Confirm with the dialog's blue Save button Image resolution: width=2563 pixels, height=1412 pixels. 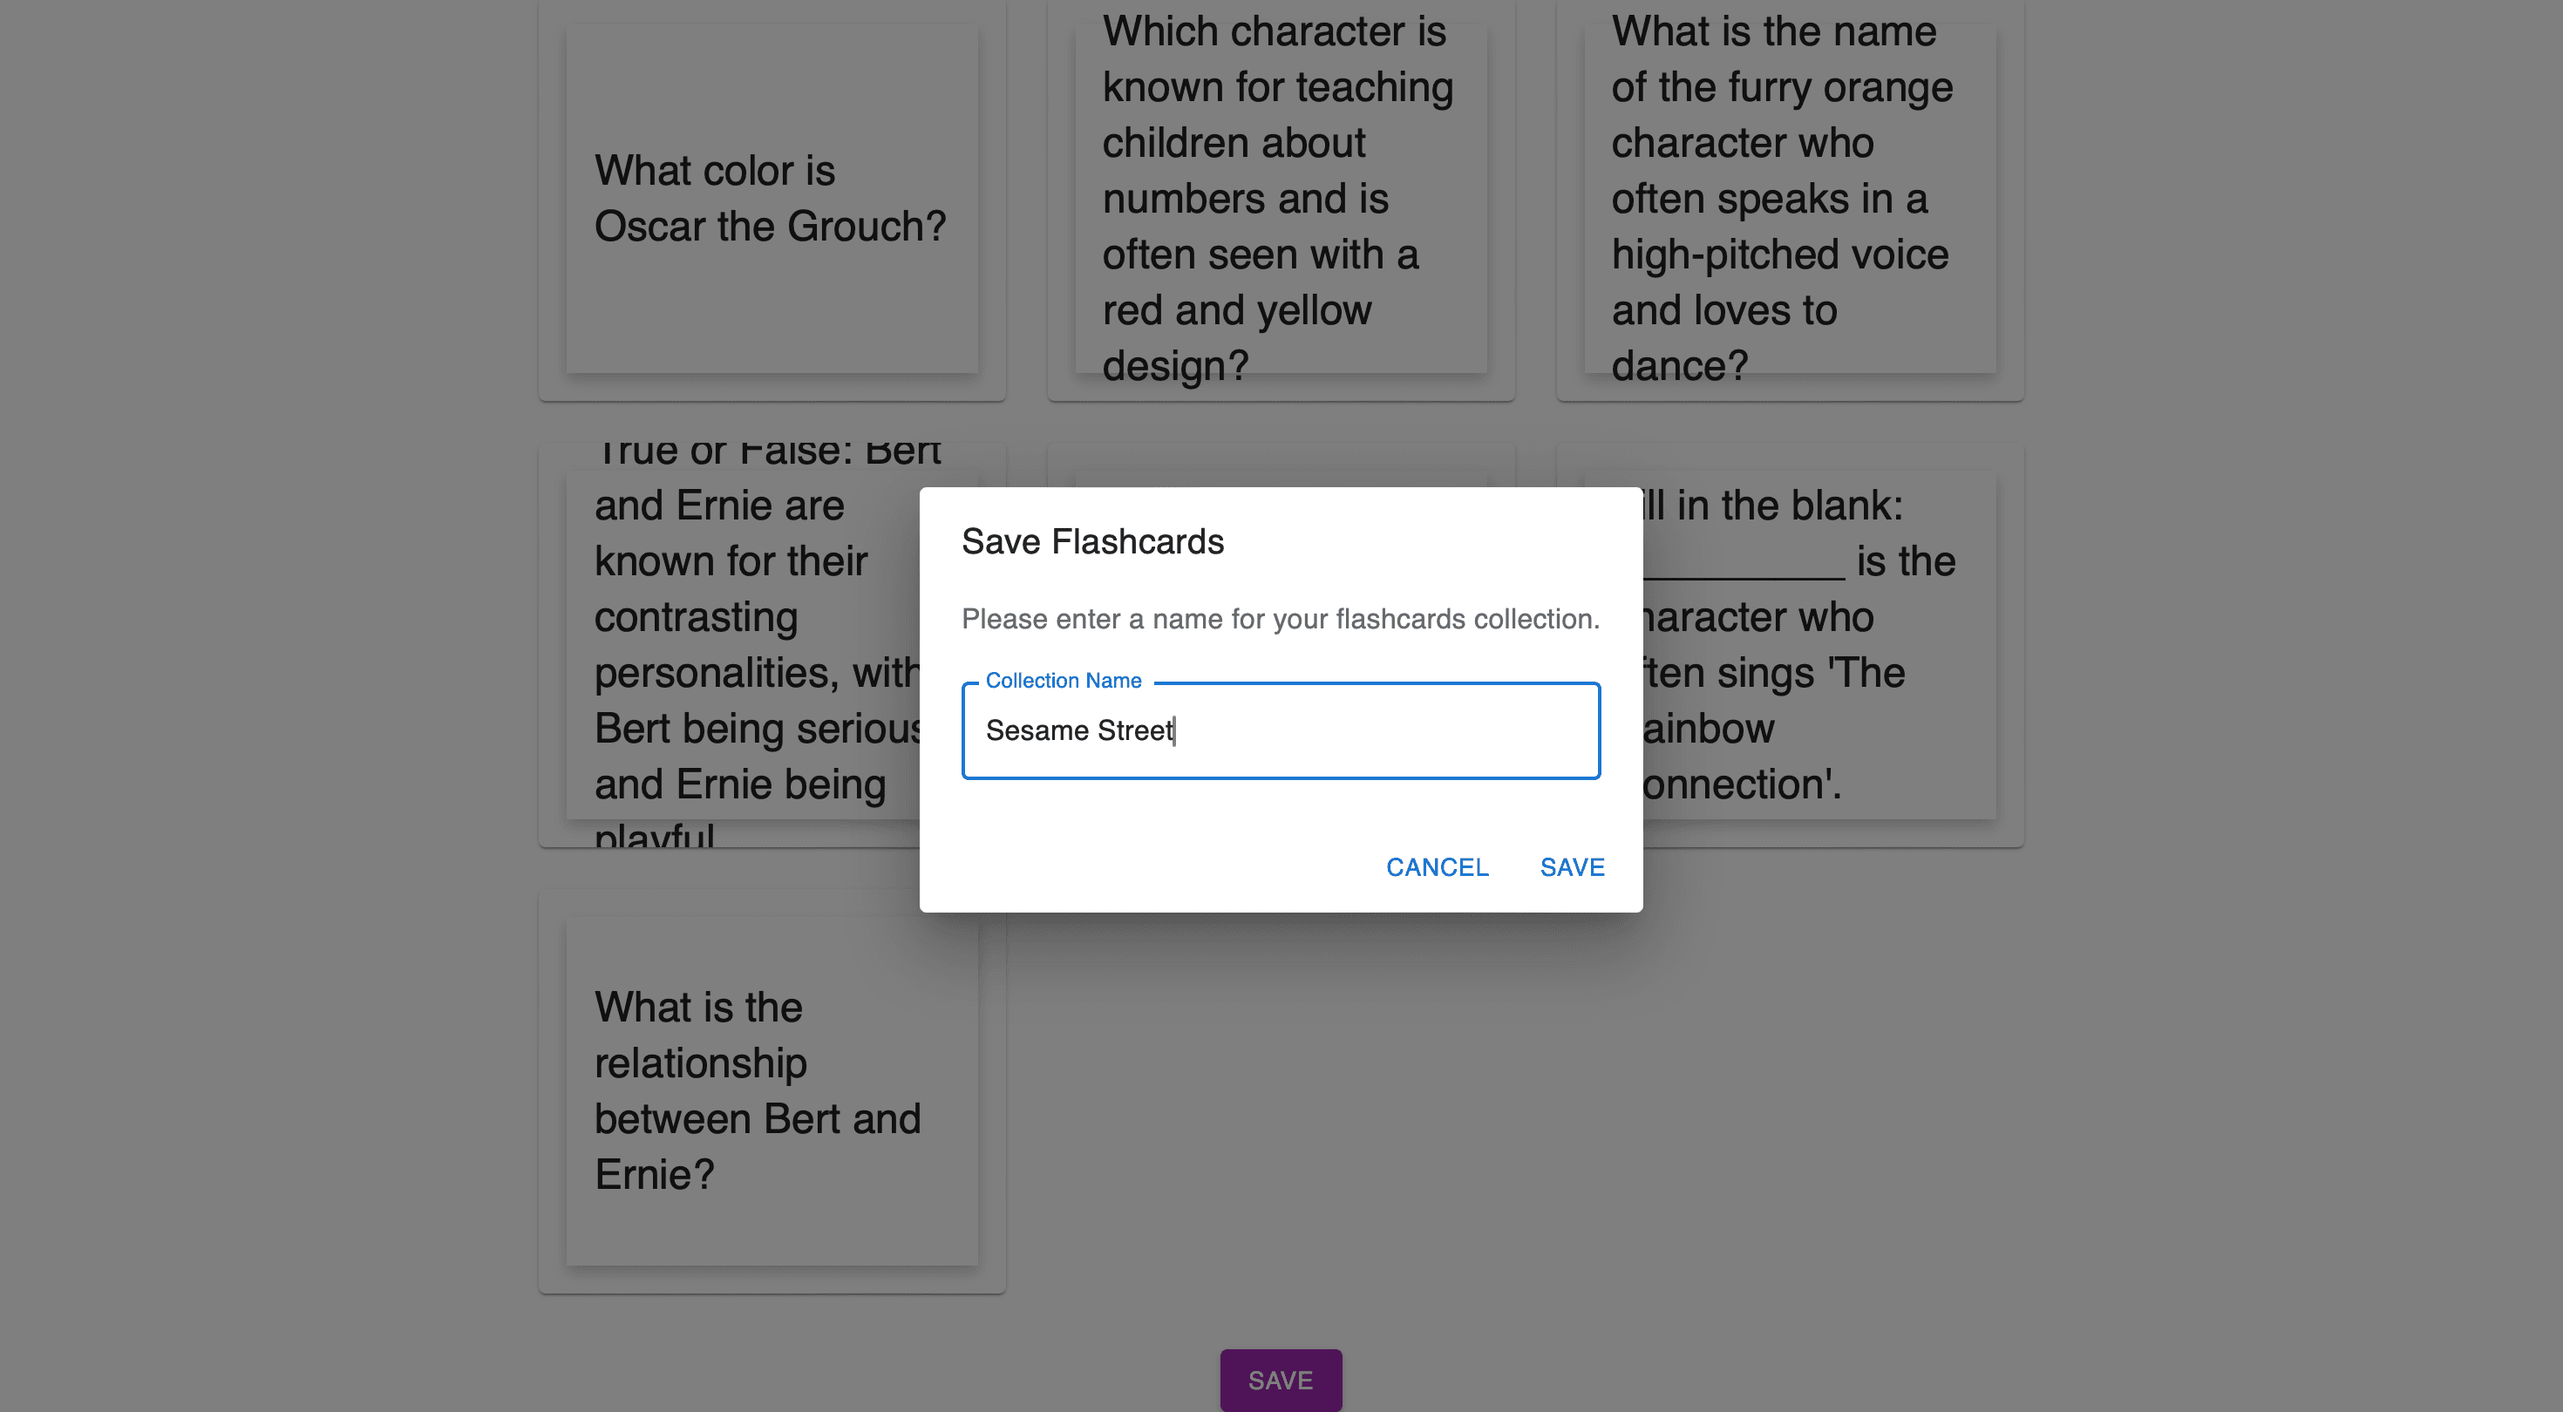coord(1572,866)
